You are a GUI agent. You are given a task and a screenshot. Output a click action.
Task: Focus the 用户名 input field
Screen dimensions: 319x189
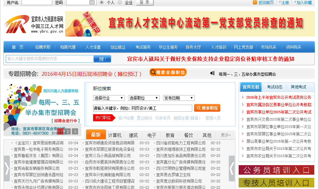[x=37, y=3]
